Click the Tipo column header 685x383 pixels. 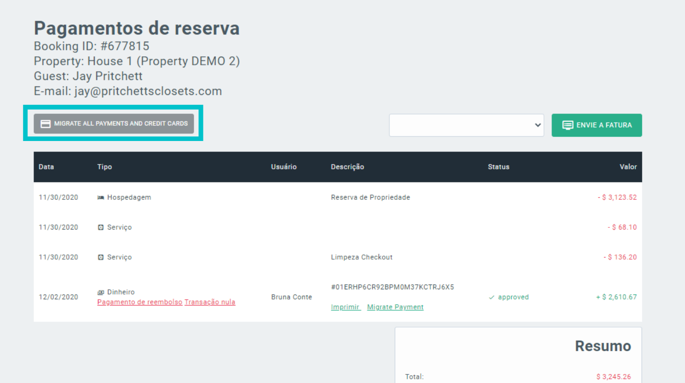pyautogui.click(x=104, y=167)
